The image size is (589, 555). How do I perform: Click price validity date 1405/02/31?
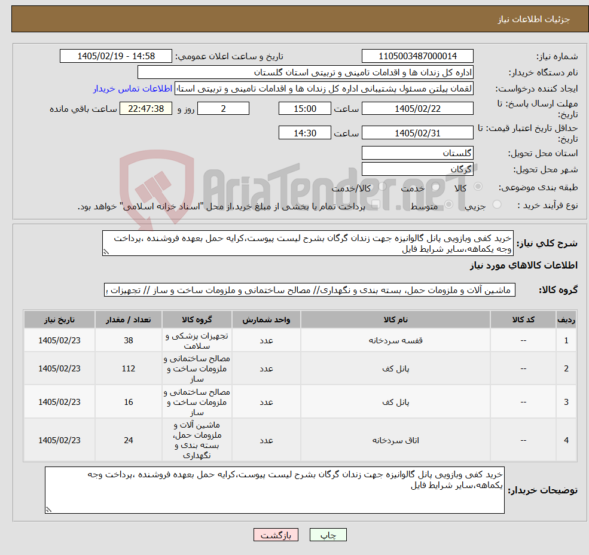point(417,133)
